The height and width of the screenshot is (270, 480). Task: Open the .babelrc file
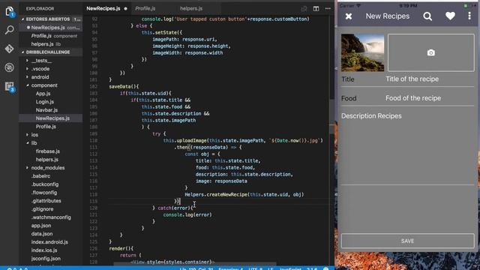click(40, 176)
